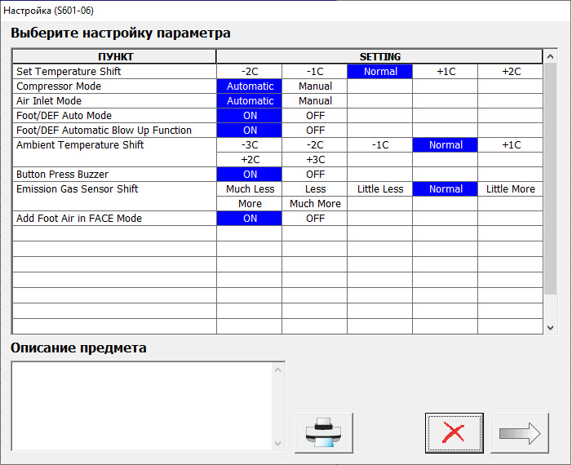Turn Button Press Buzzer OFF
Viewport: 572px width, 465px height.
pos(315,175)
